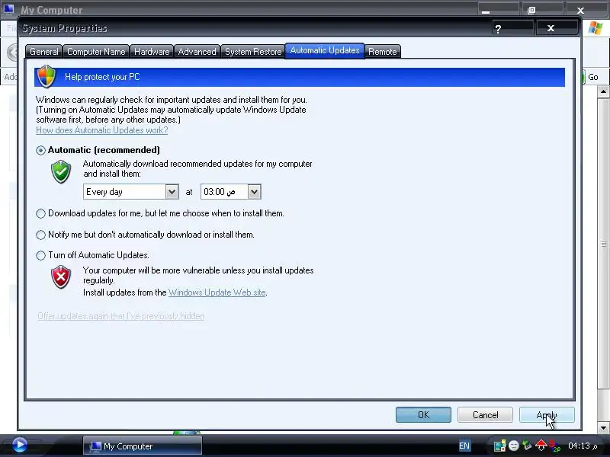
Task: Click the My Computer title bar icon
Action: coord(8,9)
